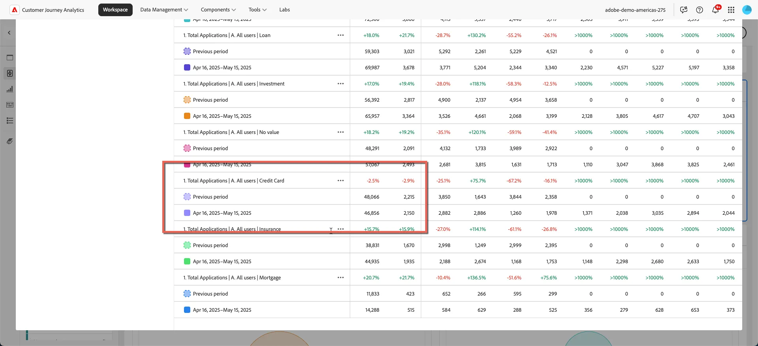
Task: Open the notifications bell
Action: (715, 10)
